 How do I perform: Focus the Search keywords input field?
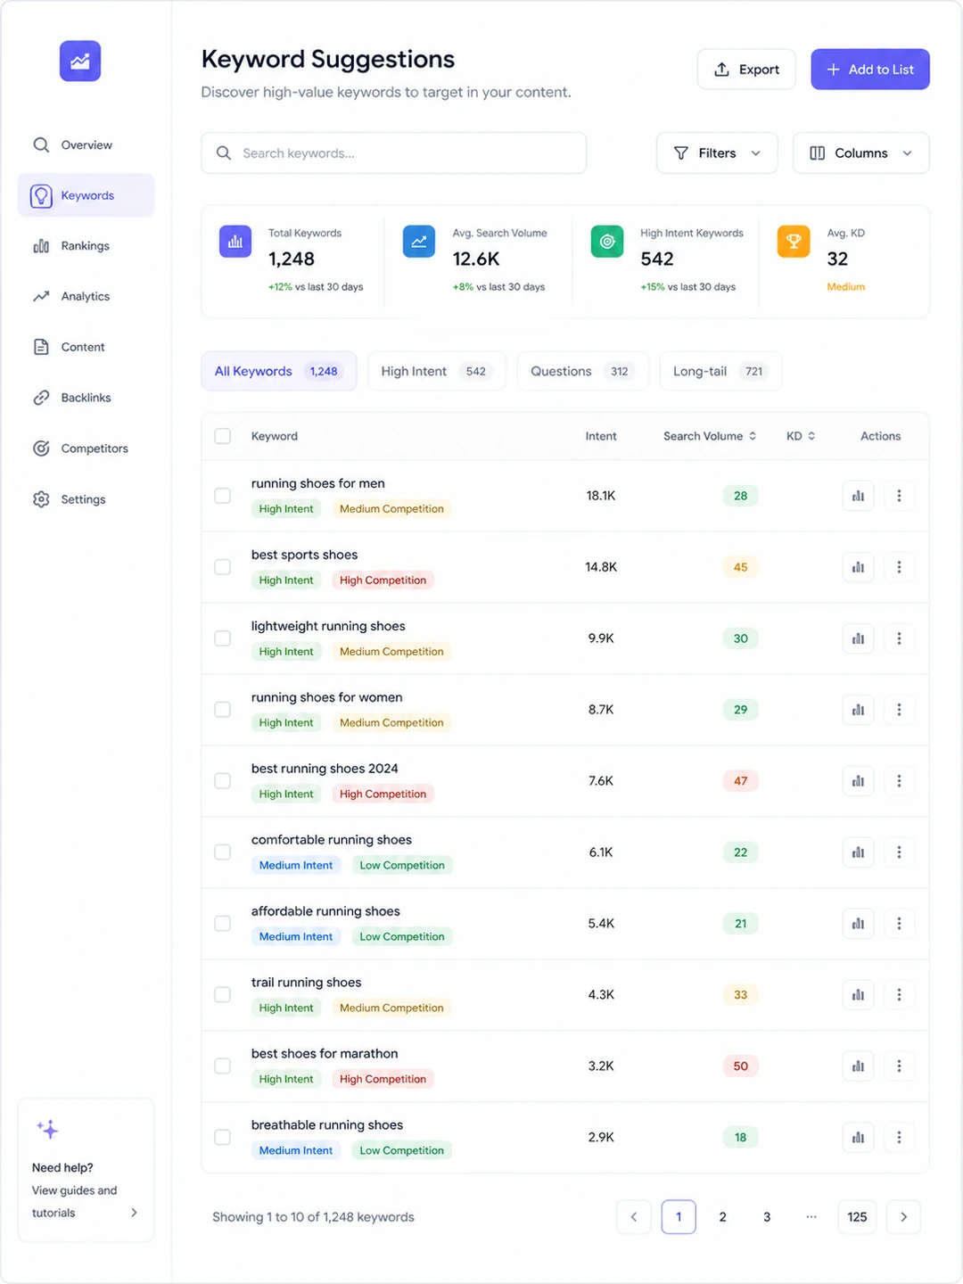click(394, 153)
